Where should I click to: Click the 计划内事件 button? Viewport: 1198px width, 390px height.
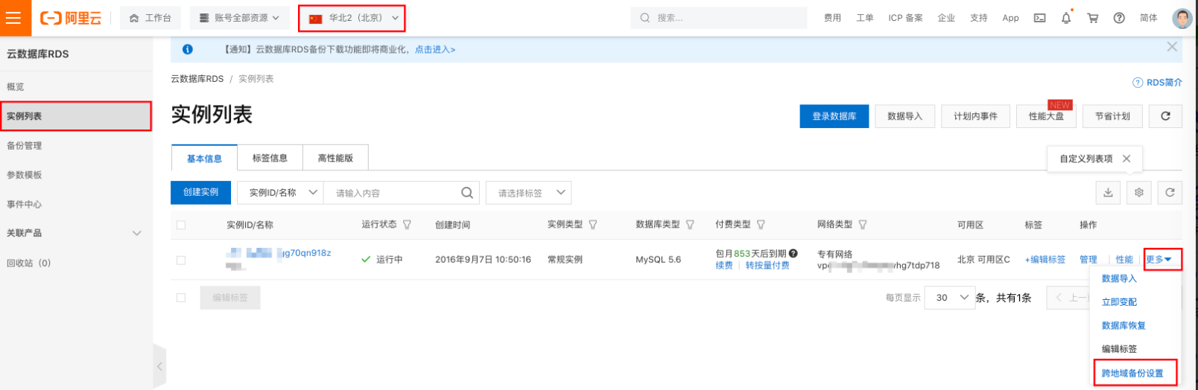click(x=975, y=116)
